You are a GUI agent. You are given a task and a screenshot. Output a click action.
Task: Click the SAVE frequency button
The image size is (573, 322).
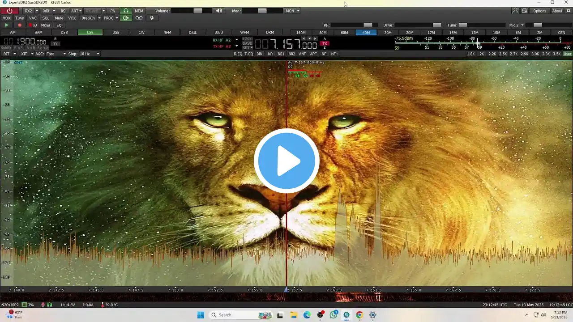(247, 43)
